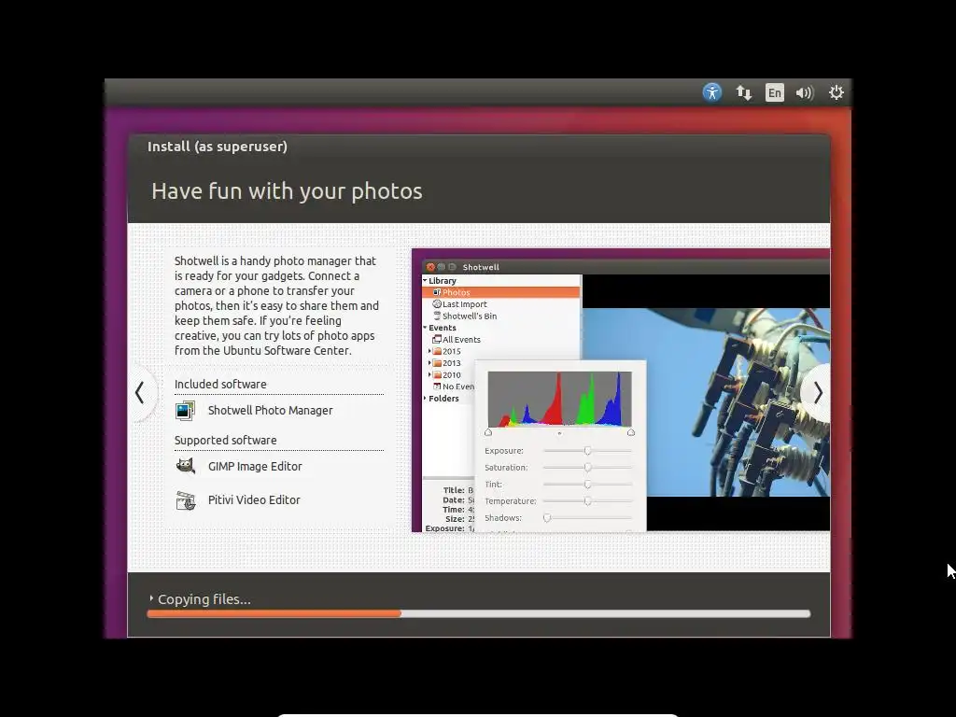Open the sound volume indicator
Screen dimensions: 956x717
[804, 92]
